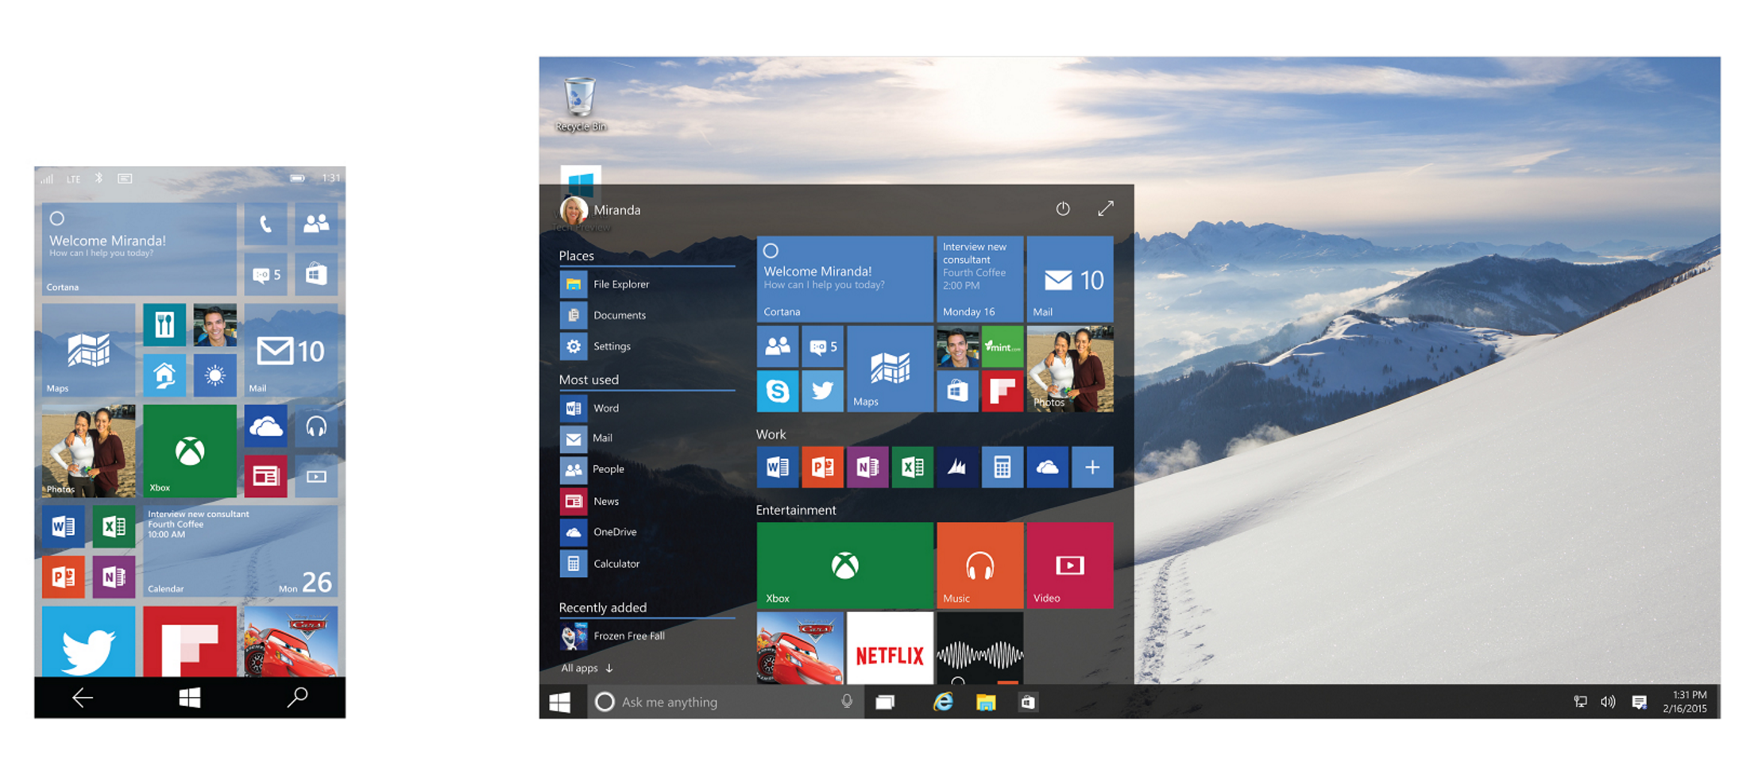Open the Store tile in desktop Start menu
Image resolution: width=1754 pixels, height=759 pixels.
[957, 391]
